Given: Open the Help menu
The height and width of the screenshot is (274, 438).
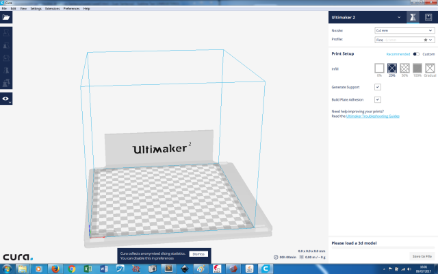Looking at the screenshot, I should pos(87,8).
